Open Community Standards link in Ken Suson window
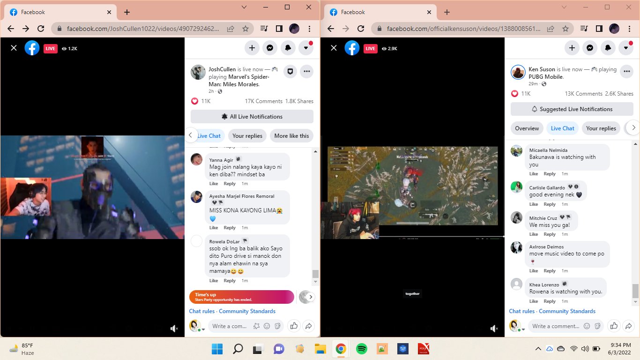 coord(567,311)
